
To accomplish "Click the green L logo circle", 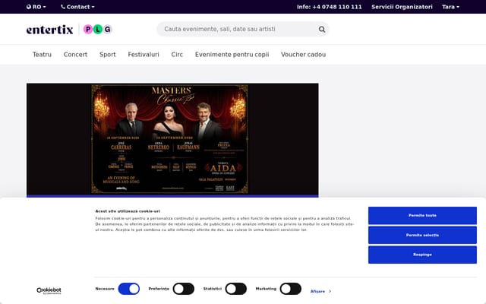I will 98,29.
